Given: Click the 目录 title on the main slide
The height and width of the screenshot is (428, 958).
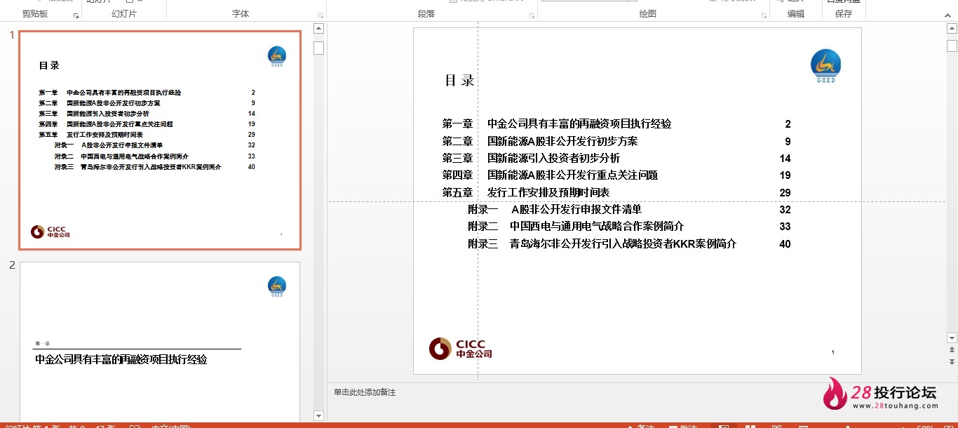Looking at the screenshot, I should click(x=459, y=80).
